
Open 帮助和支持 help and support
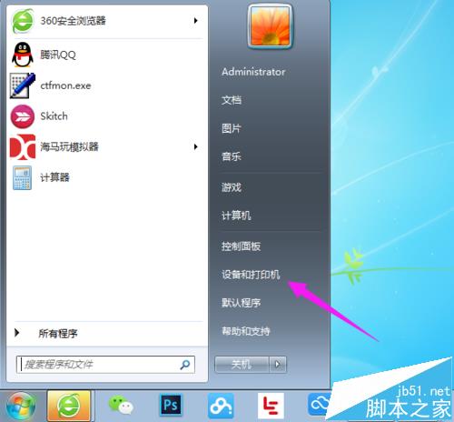246,331
